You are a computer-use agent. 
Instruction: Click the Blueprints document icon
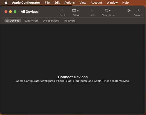pyautogui.click(x=106, y=10)
